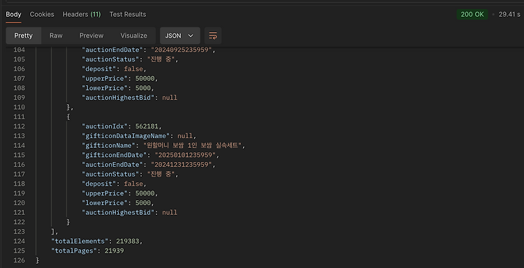This screenshot has height=268, width=524.
Task: Click the 200 OK status badge
Action: point(472,15)
